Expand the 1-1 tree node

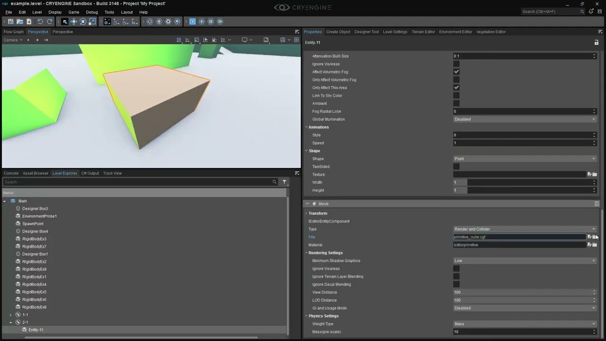click(x=10, y=315)
